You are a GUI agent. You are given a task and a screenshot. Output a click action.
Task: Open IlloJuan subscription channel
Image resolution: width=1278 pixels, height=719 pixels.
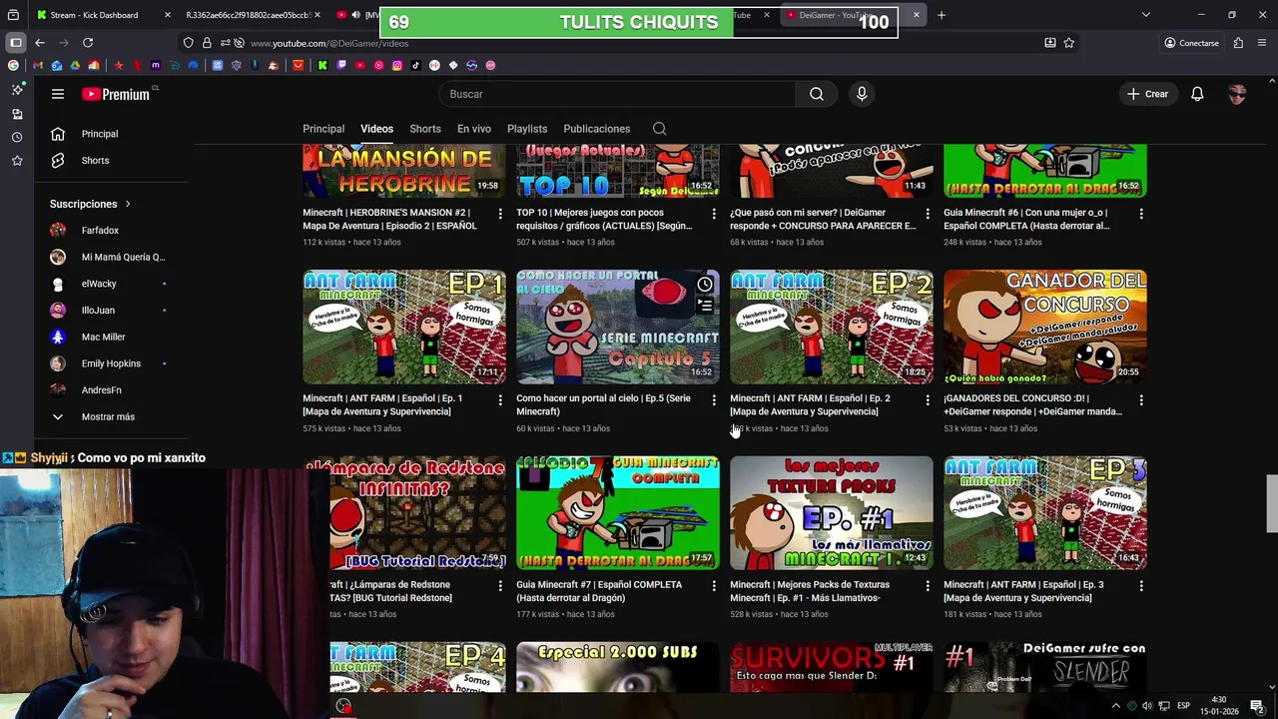click(100, 311)
